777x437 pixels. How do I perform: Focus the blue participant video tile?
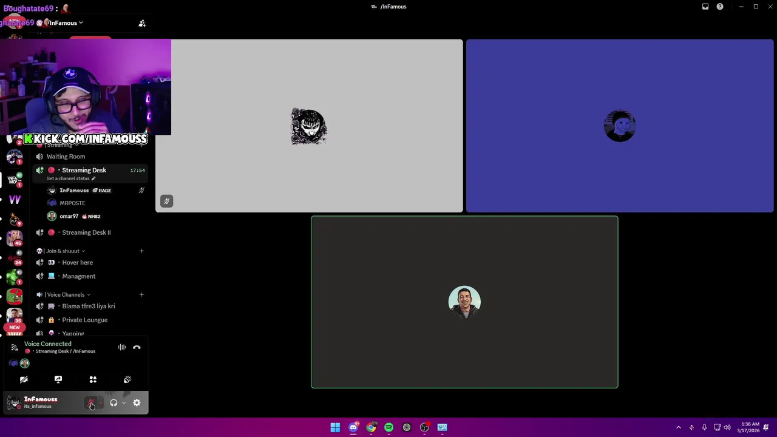click(620, 126)
